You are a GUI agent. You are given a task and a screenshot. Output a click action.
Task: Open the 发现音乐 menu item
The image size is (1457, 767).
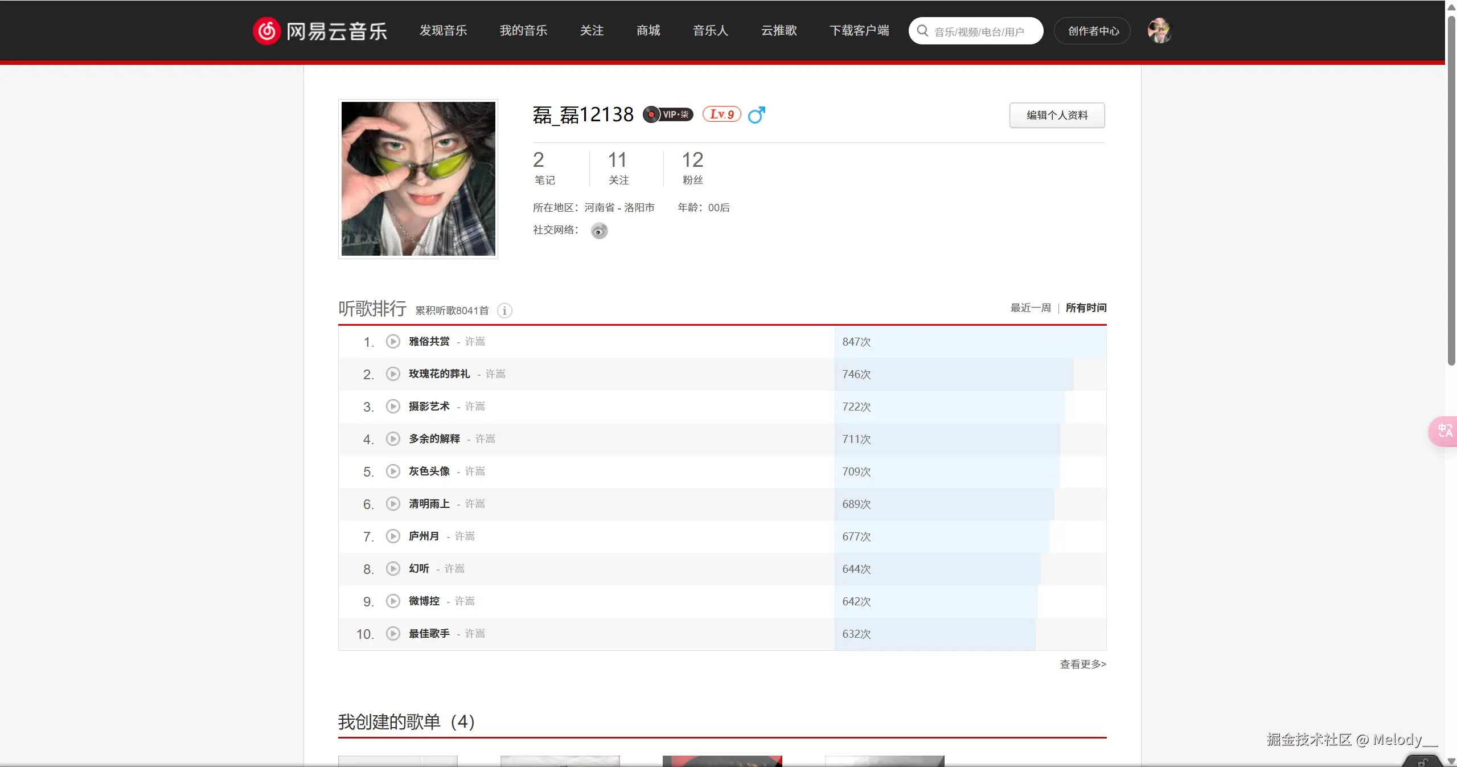(442, 30)
